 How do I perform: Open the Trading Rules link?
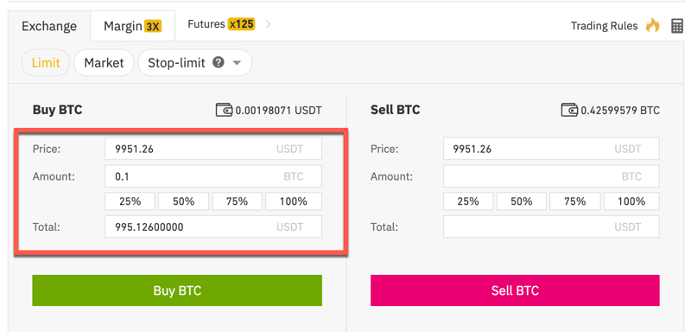click(604, 26)
